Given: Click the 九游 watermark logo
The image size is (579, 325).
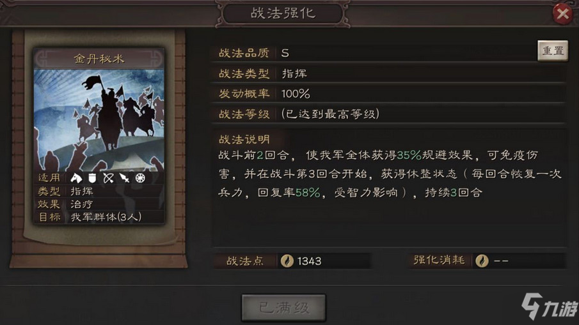Looking at the screenshot, I should [550, 306].
